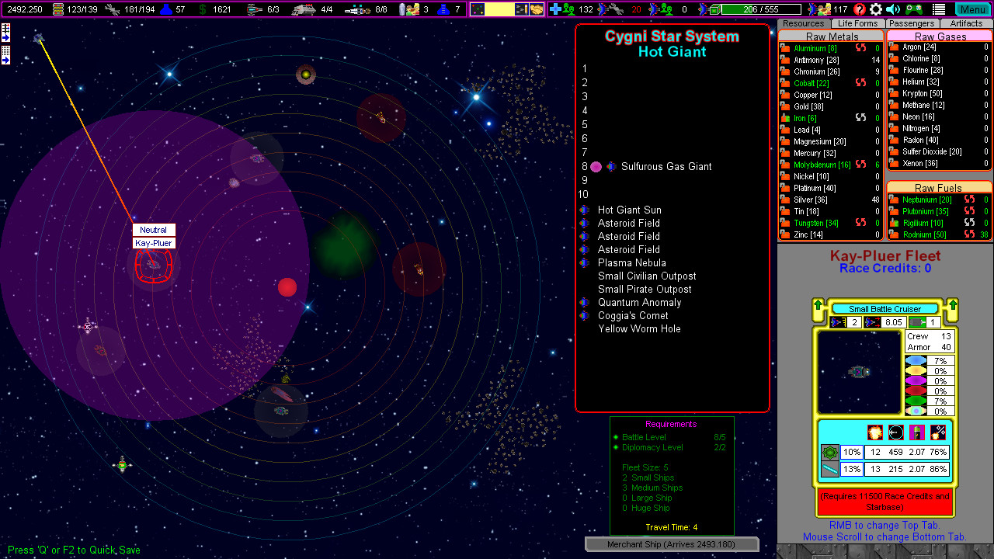Click the red question mark help icon
Image resolution: width=994 pixels, height=559 pixels.
pyautogui.click(x=858, y=9)
